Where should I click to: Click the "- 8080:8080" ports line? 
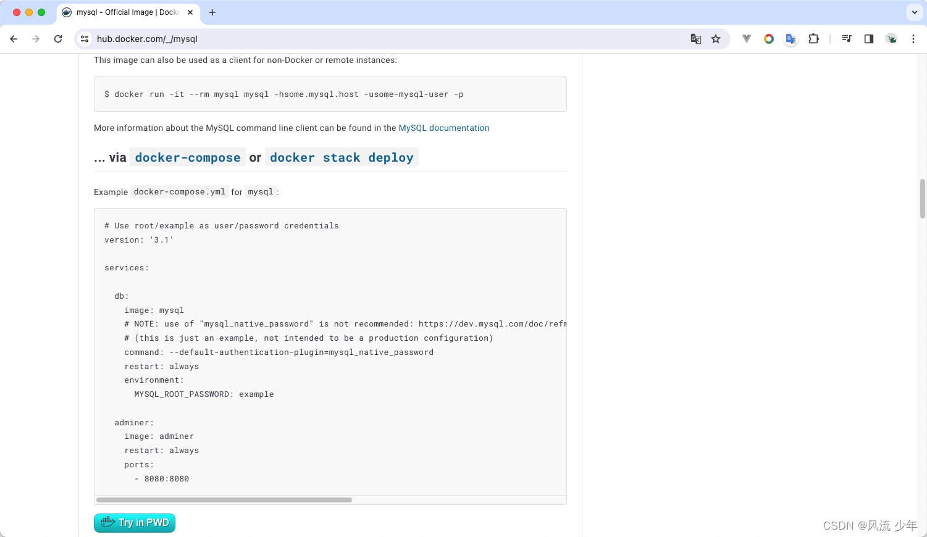click(x=162, y=479)
